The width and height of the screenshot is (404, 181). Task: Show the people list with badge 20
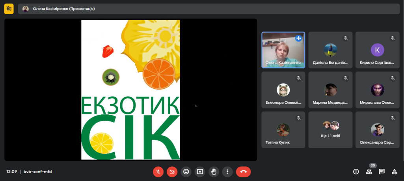[x=369, y=172]
